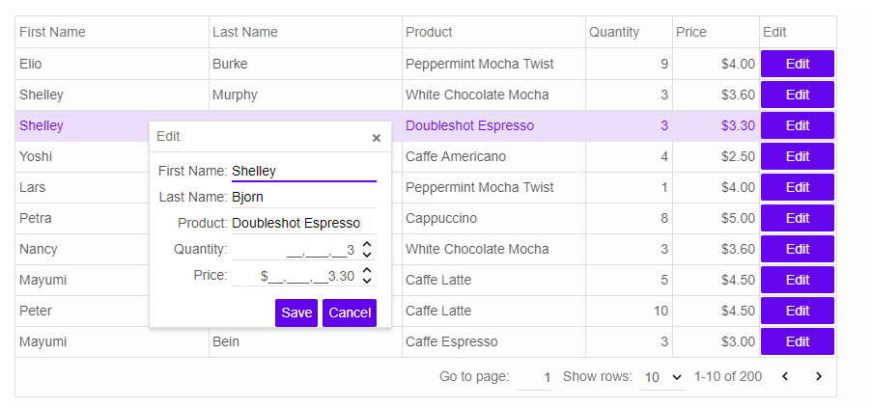This screenshot has width=872, height=408.
Task: Edit the Yoshi Caffe Americano row
Action: 798,156
